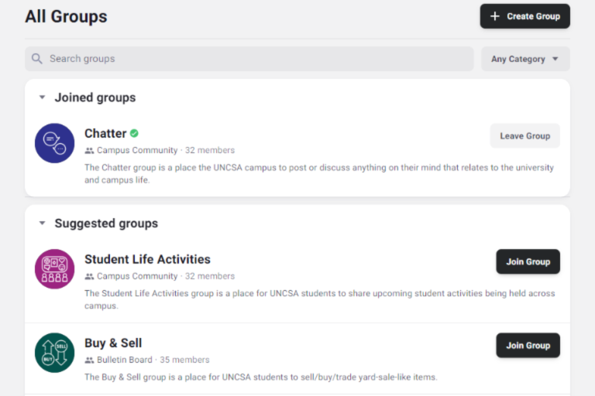Open the Student Life Activities title link

pyautogui.click(x=147, y=259)
